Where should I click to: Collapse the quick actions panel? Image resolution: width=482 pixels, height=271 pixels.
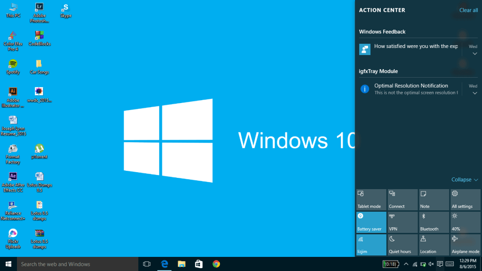(x=465, y=179)
